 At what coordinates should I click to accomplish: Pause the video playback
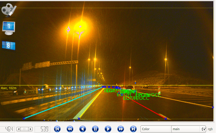click(x=95, y=129)
